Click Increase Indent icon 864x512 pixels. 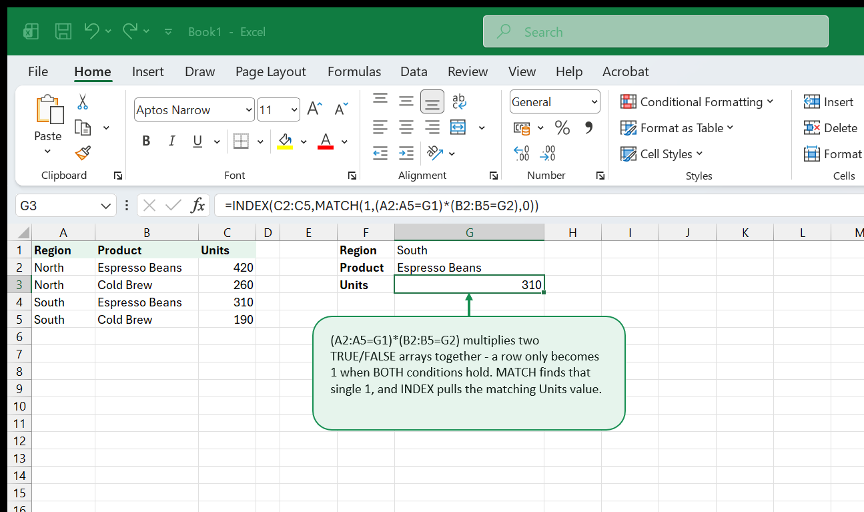(406, 153)
